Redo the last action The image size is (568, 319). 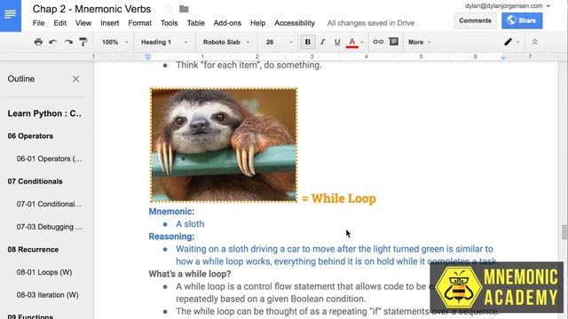coord(68,42)
